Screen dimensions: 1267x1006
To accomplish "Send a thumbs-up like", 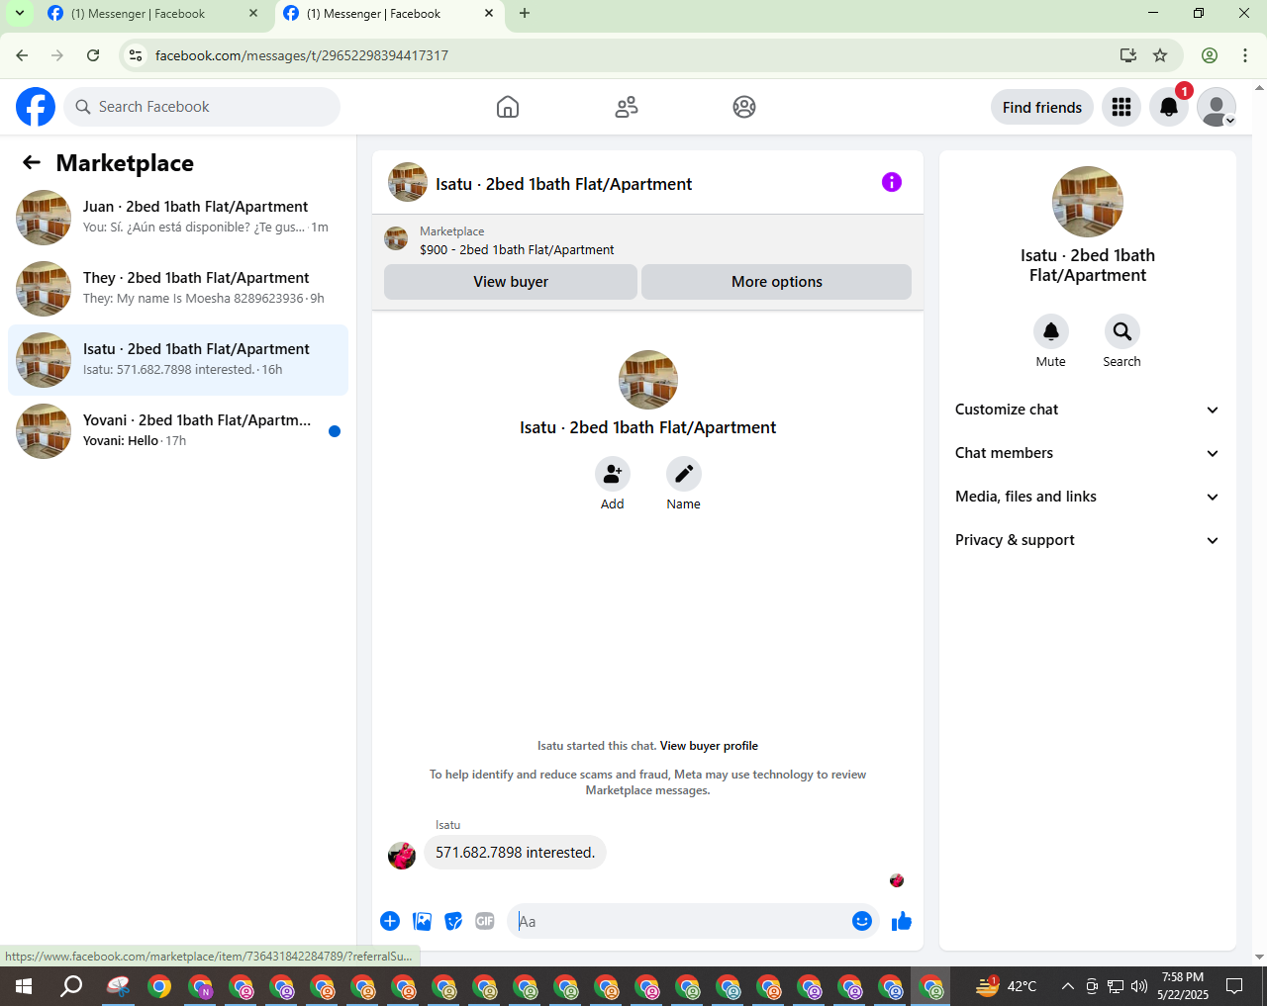I will click(902, 921).
